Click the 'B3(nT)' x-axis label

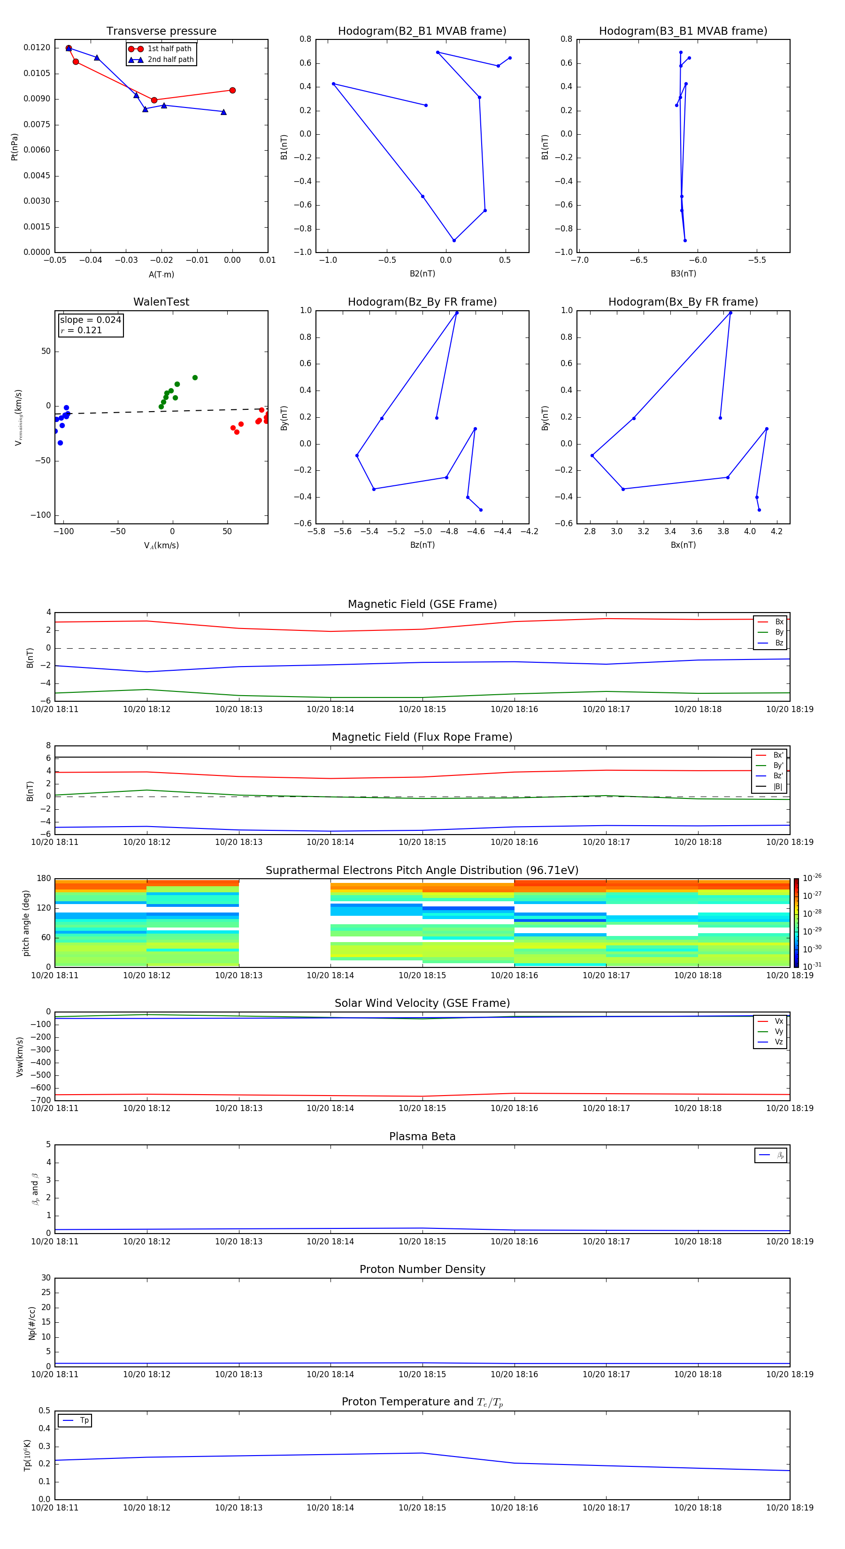click(683, 274)
